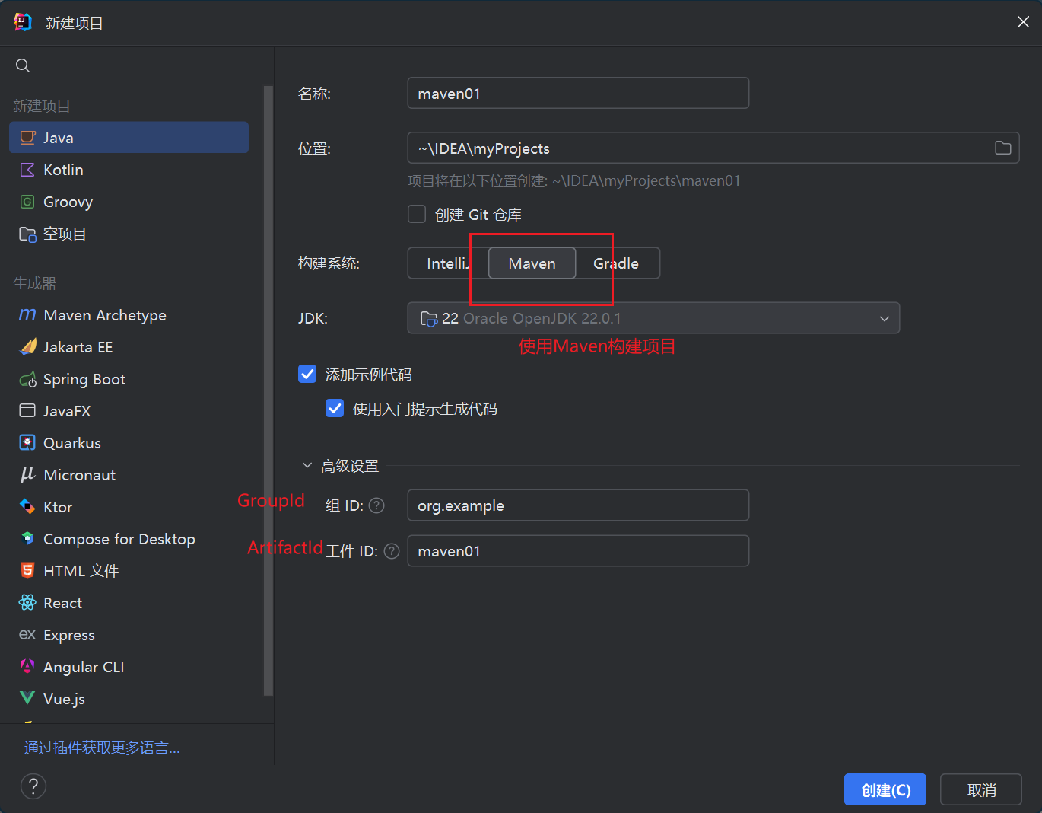Click the search magnifier icon
The image size is (1042, 813).
(23, 65)
